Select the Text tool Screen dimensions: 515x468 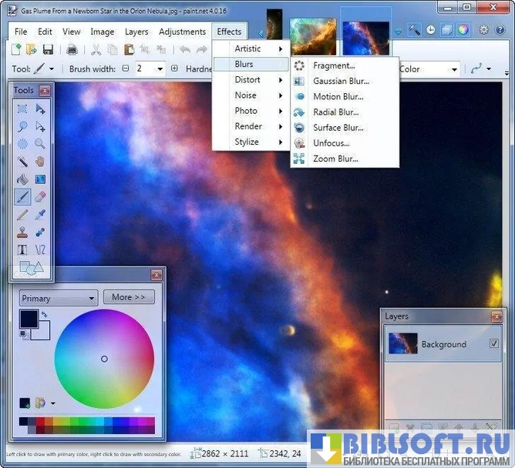click(x=22, y=249)
